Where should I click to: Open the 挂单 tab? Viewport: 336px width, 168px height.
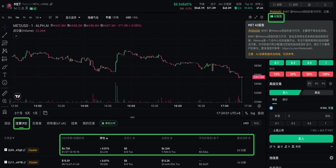click(x=74, y=123)
